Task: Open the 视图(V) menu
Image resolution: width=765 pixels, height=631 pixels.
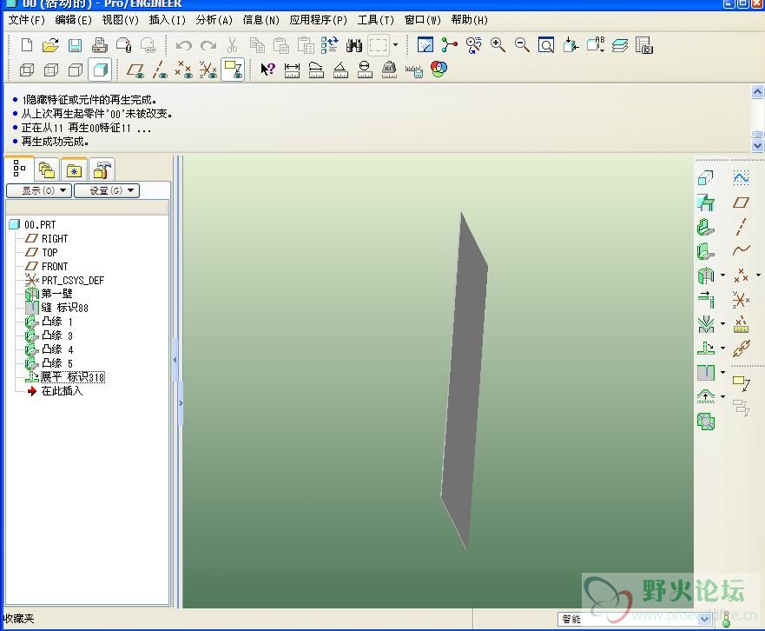Action: [x=120, y=20]
